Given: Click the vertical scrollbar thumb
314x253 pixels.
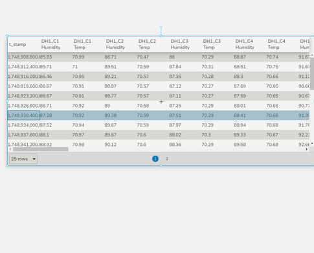Looking at the screenshot, I should tap(312, 74).
